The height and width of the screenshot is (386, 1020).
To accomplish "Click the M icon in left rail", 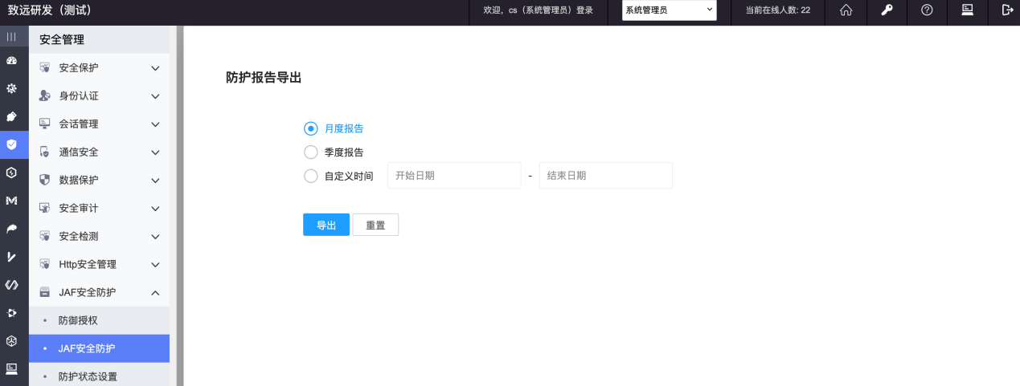I will [x=11, y=201].
